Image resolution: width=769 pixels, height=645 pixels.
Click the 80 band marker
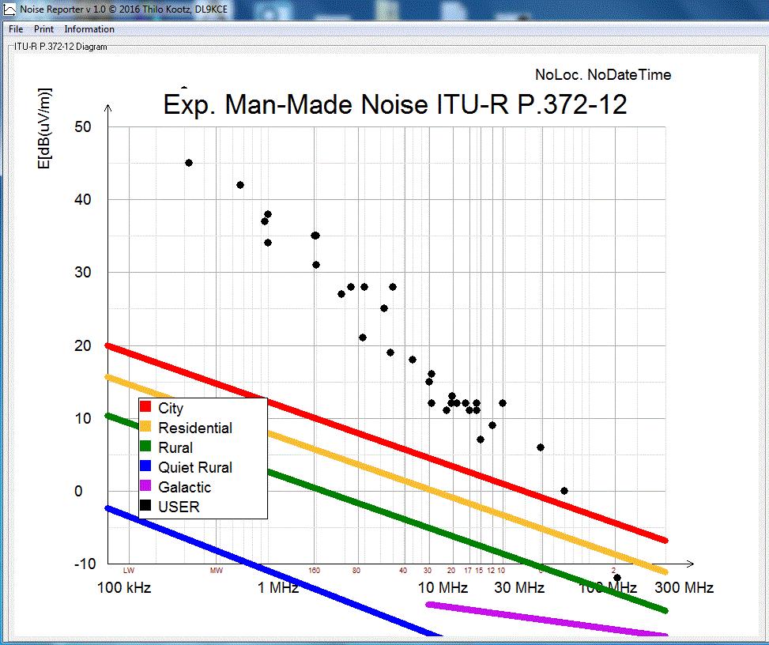356,571
